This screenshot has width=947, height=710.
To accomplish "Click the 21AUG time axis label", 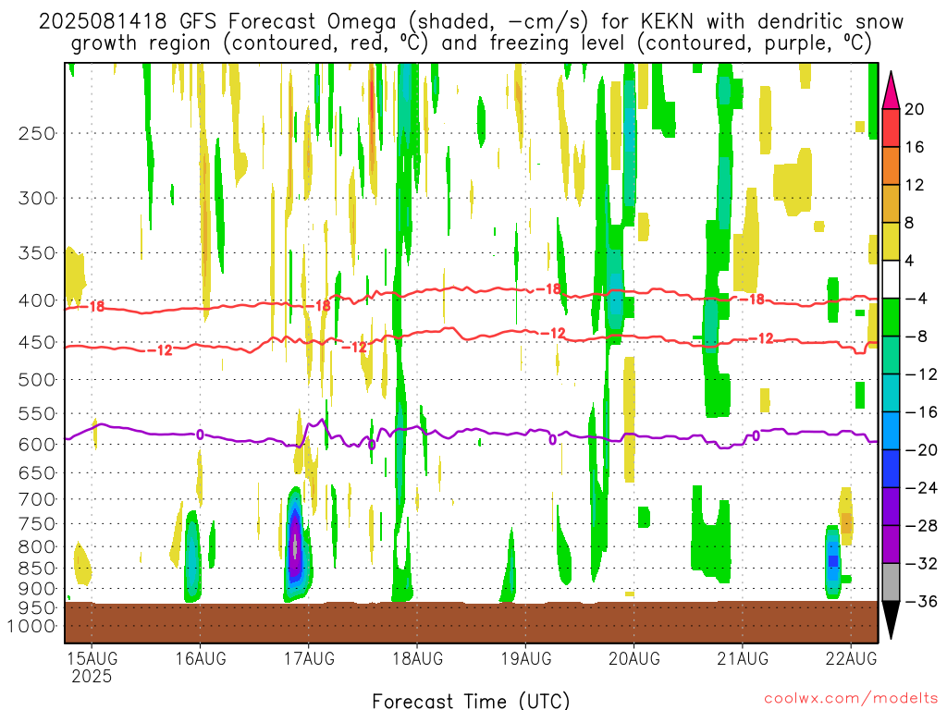I will (x=743, y=658).
